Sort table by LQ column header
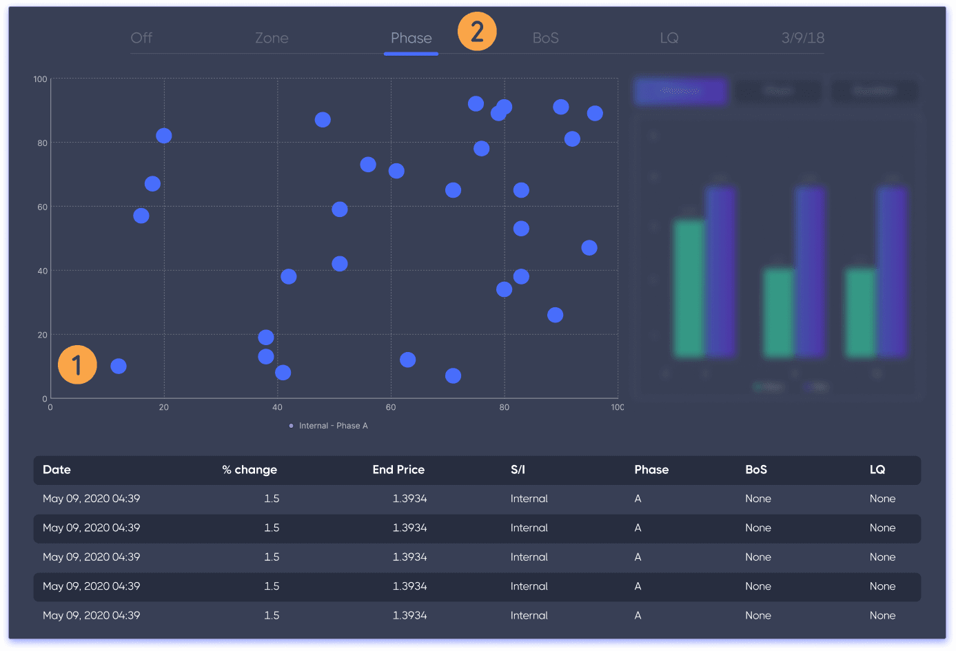The height and width of the screenshot is (651, 956). click(x=877, y=470)
